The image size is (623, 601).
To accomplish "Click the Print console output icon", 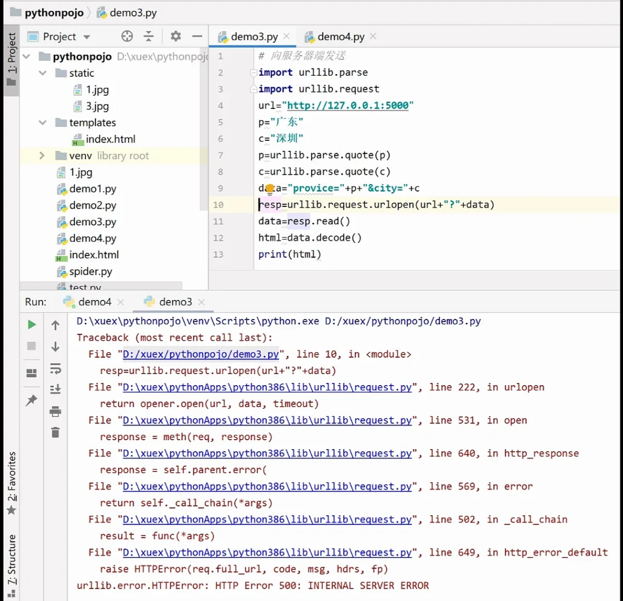I will click(x=55, y=411).
